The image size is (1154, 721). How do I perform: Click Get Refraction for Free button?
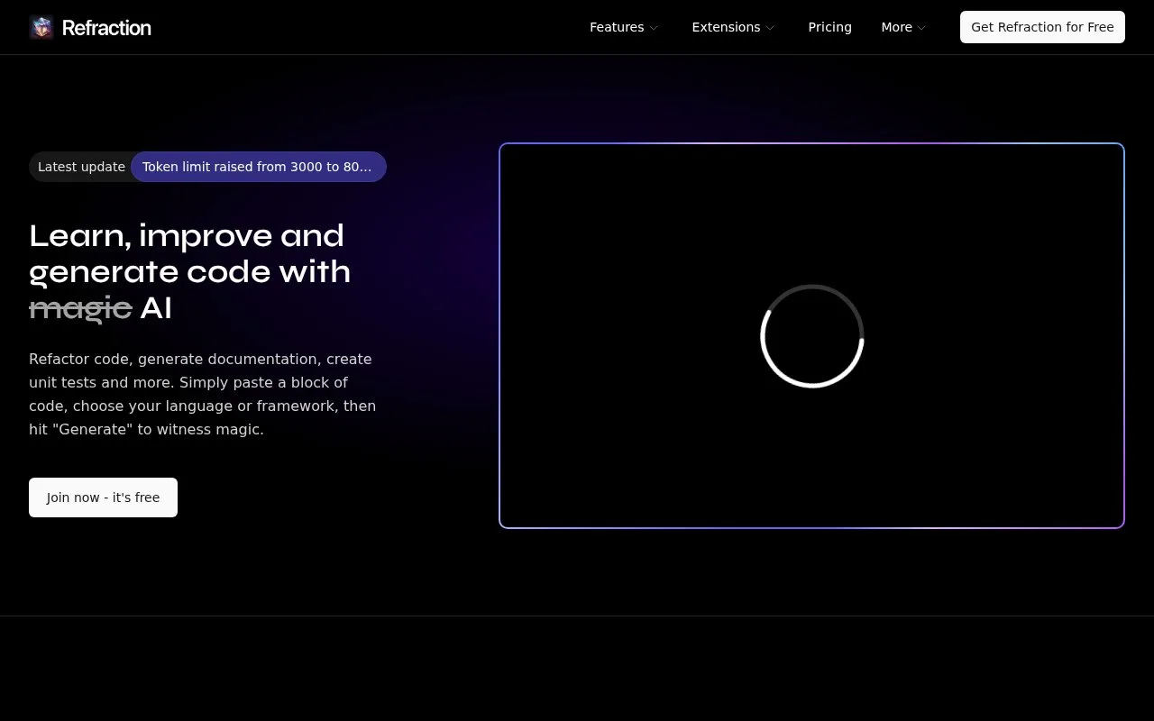click(x=1042, y=27)
